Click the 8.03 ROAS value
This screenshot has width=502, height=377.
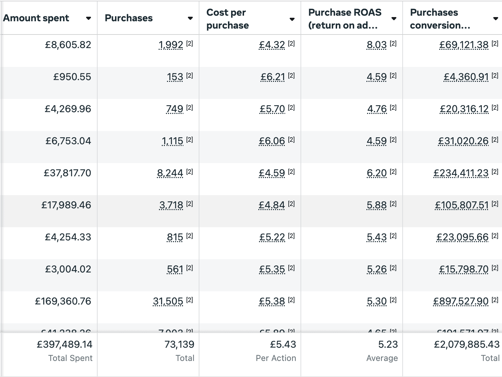tap(376, 45)
